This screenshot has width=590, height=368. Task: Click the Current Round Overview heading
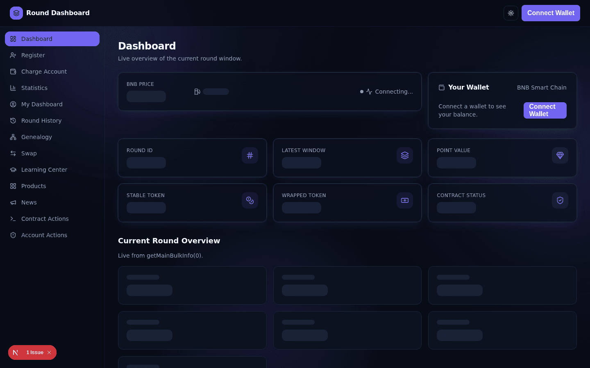[x=169, y=241]
